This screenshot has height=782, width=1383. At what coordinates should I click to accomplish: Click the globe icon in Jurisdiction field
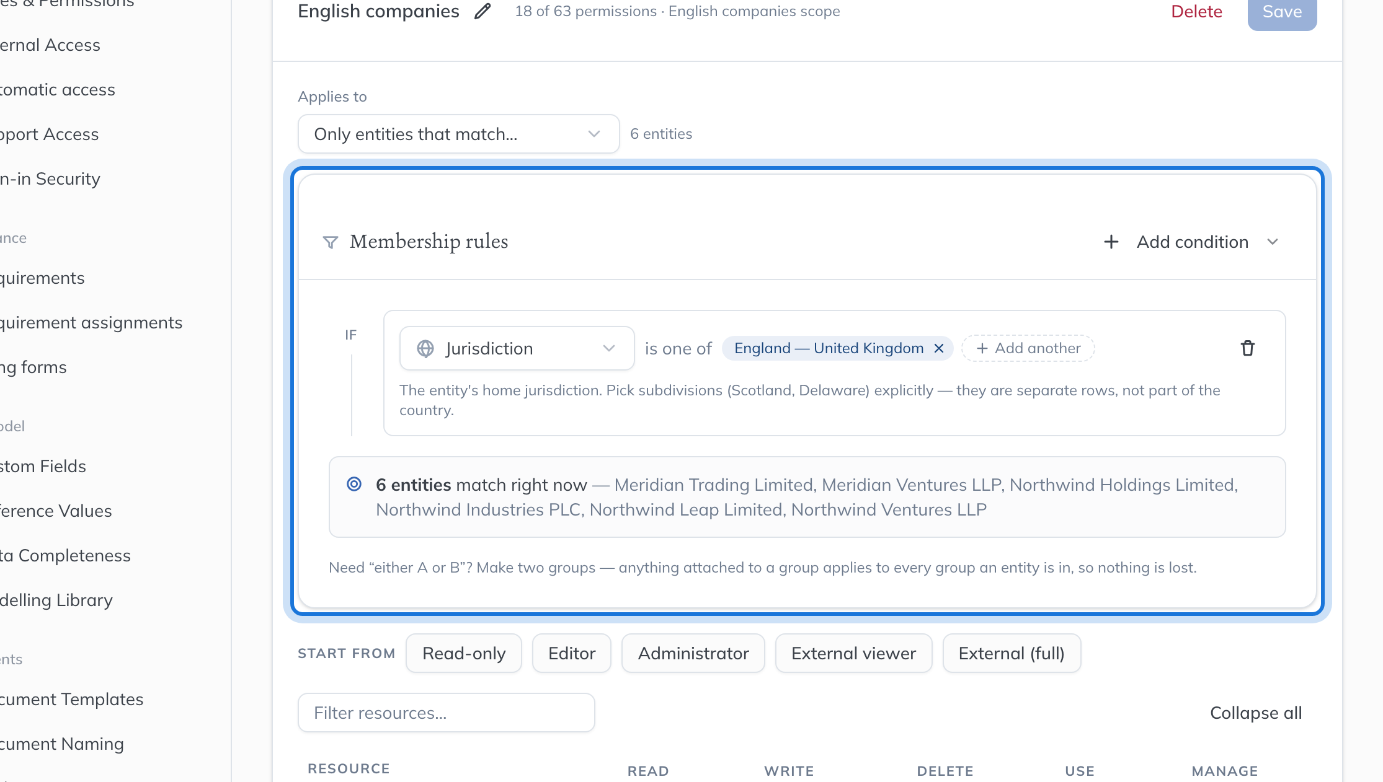point(425,348)
